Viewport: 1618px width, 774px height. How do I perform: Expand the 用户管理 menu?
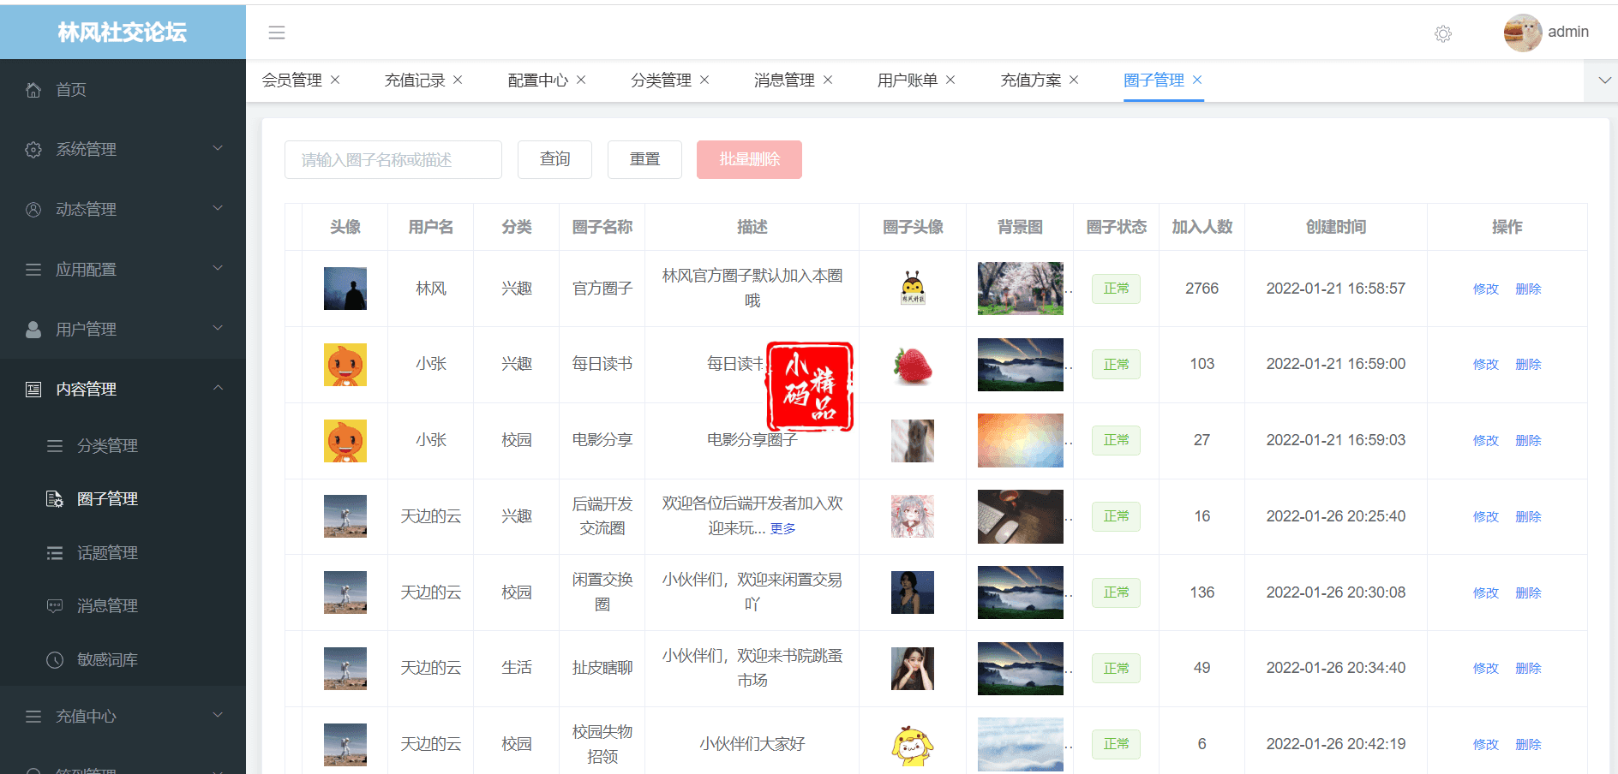218,328
